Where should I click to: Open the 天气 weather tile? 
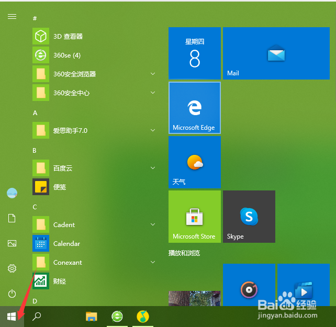pos(195,162)
